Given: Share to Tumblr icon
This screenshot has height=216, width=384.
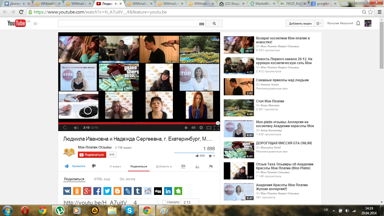Looking at the screenshot, I should [x=138, y=191].
